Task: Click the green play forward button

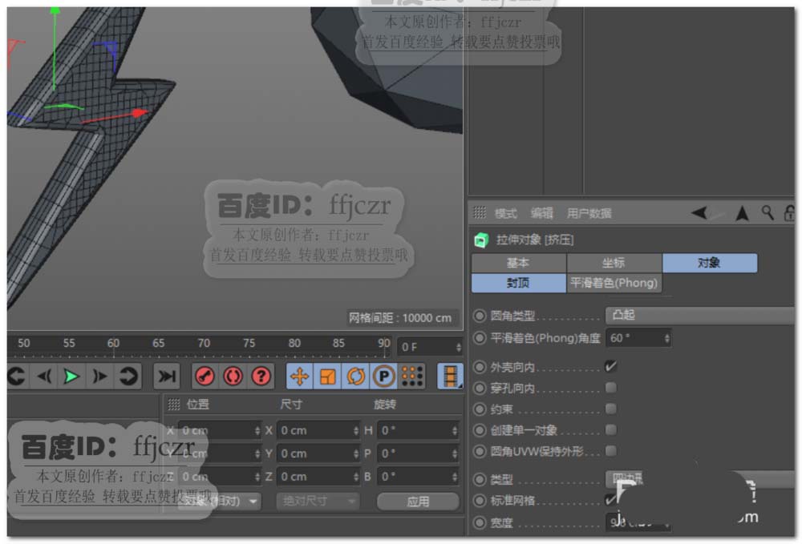Action: [71, 376]
